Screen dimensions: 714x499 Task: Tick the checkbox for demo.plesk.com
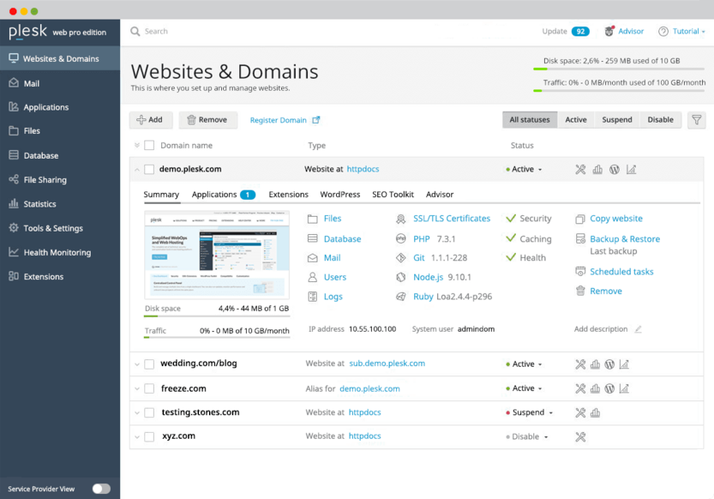[149, 170]
